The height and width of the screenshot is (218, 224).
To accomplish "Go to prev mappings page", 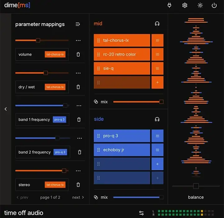I will pyautogui.click(x=22, y=197).
